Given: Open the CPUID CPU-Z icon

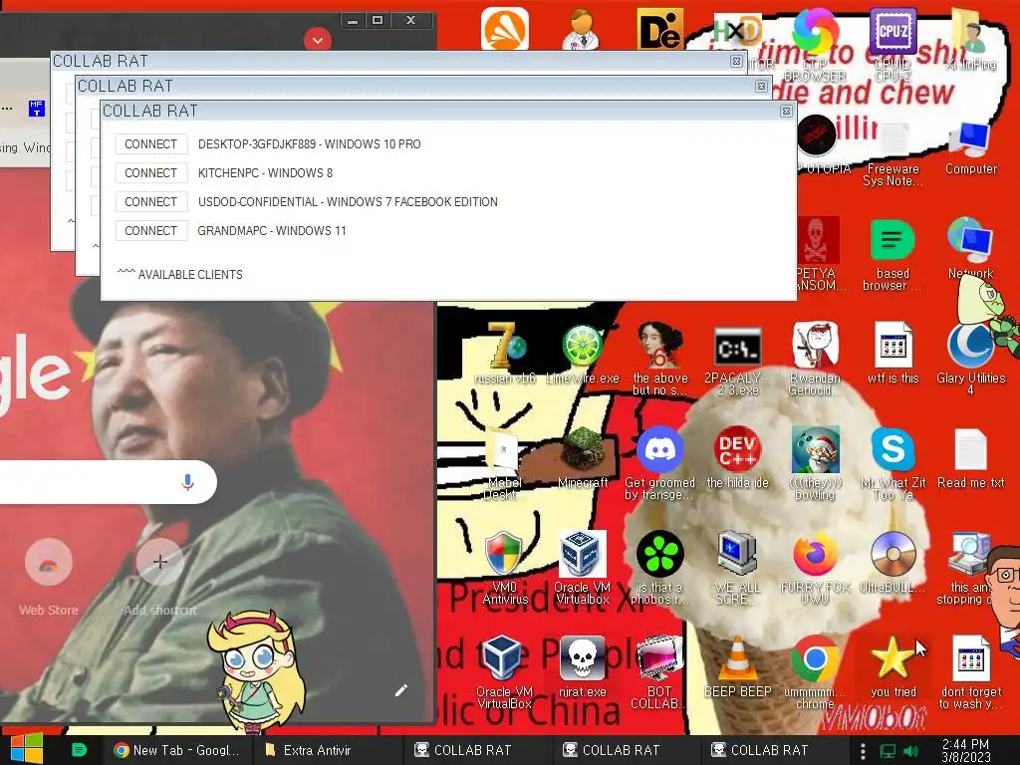Looking at the screenshot, I should tap(893, 44).
